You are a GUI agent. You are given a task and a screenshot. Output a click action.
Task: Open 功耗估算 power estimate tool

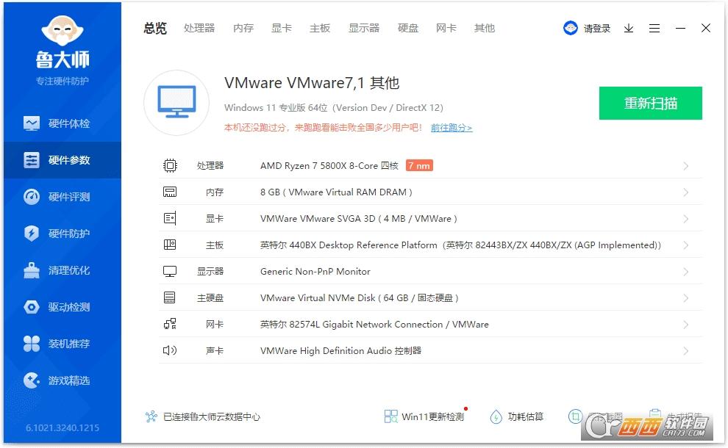point(516,416)
